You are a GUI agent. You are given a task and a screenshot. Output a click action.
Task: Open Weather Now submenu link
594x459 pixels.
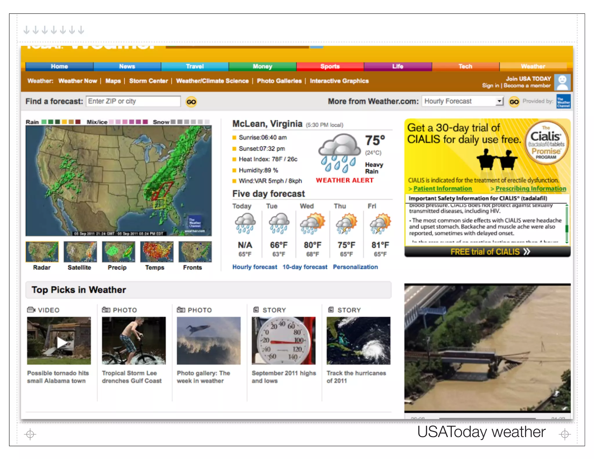[78, 81]
